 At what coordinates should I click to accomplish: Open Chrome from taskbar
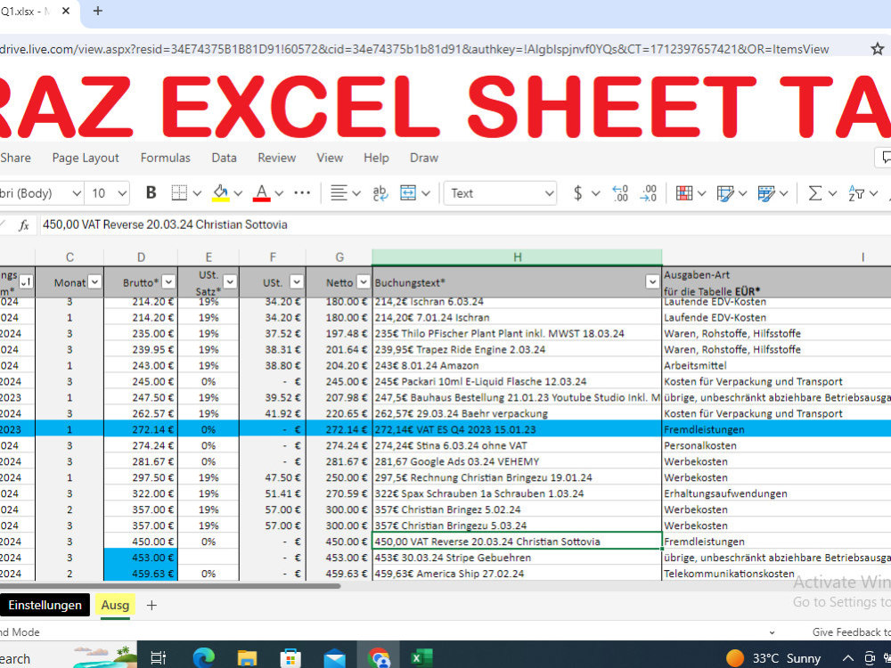[378, 658]
